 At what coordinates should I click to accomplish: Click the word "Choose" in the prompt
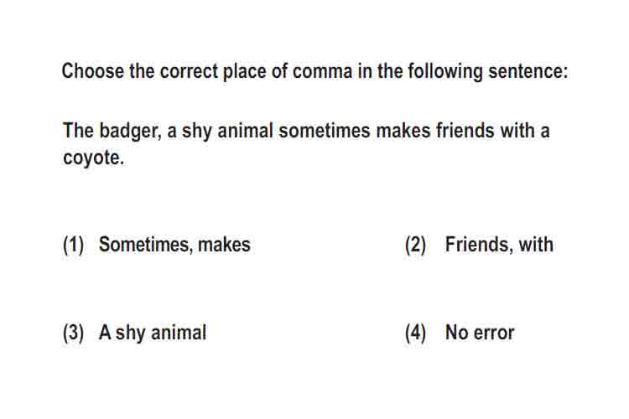pos(92,71)
